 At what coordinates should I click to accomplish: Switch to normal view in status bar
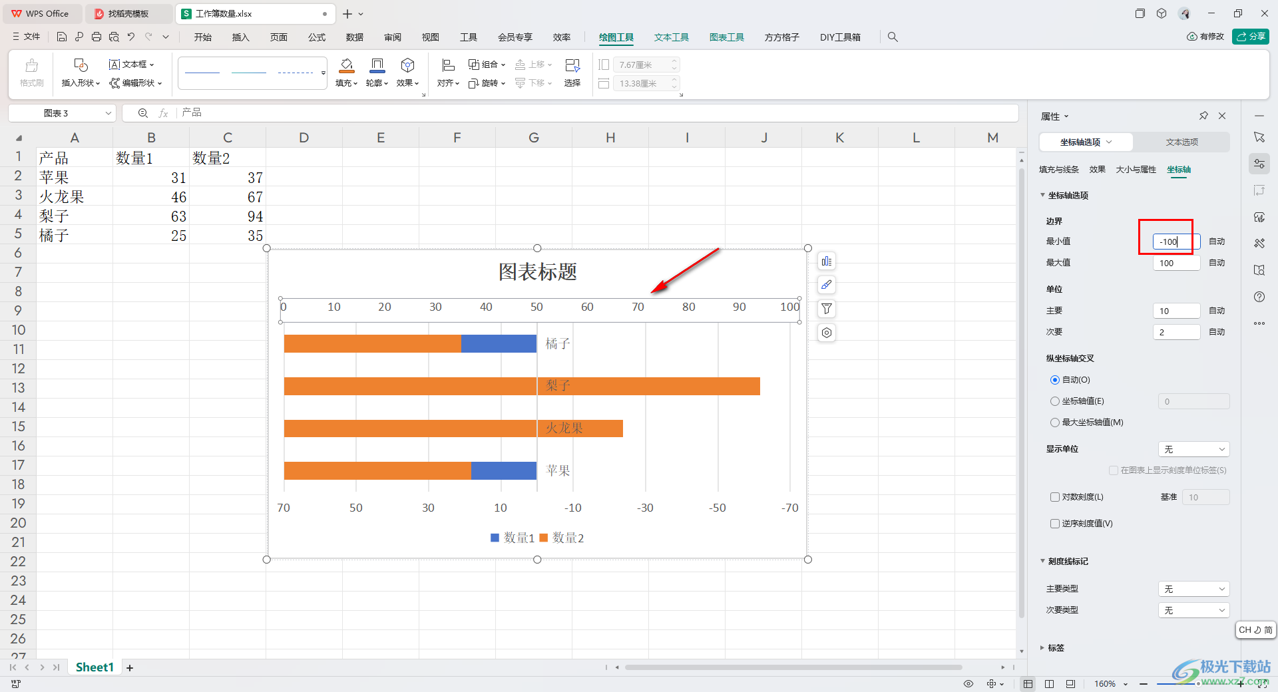pyautogui.click(x=1028, y=683)
